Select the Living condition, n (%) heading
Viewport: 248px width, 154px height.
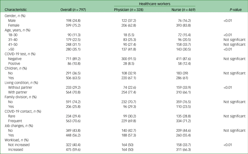click(22, 82)
